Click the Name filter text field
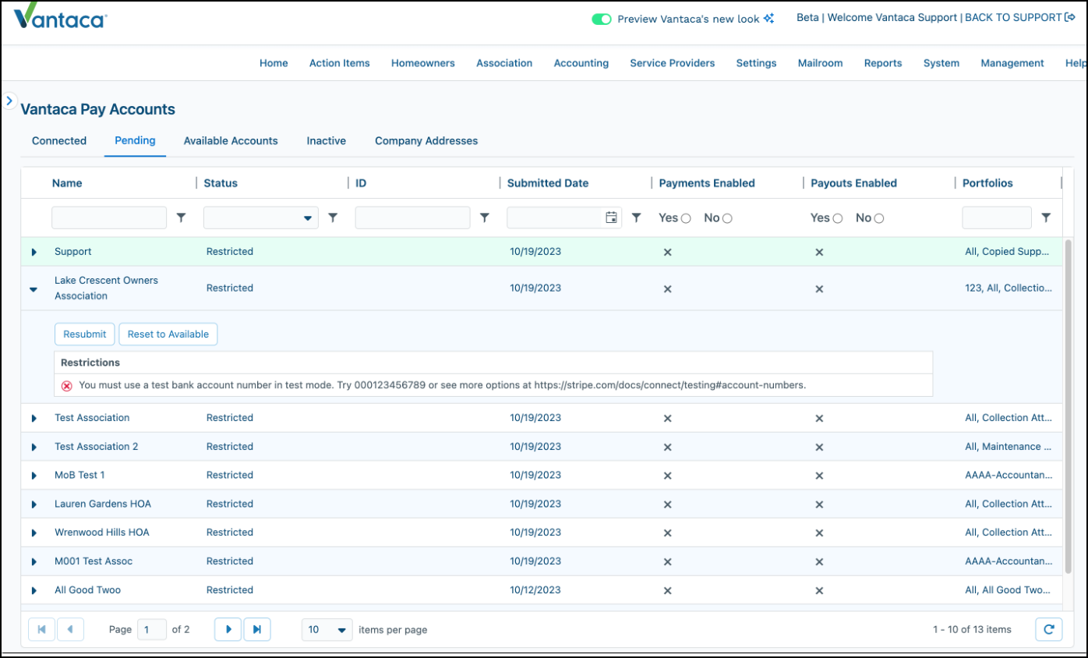Viewport: 1088px width, 658px height. pyautogui.click(x=109, y=218)
